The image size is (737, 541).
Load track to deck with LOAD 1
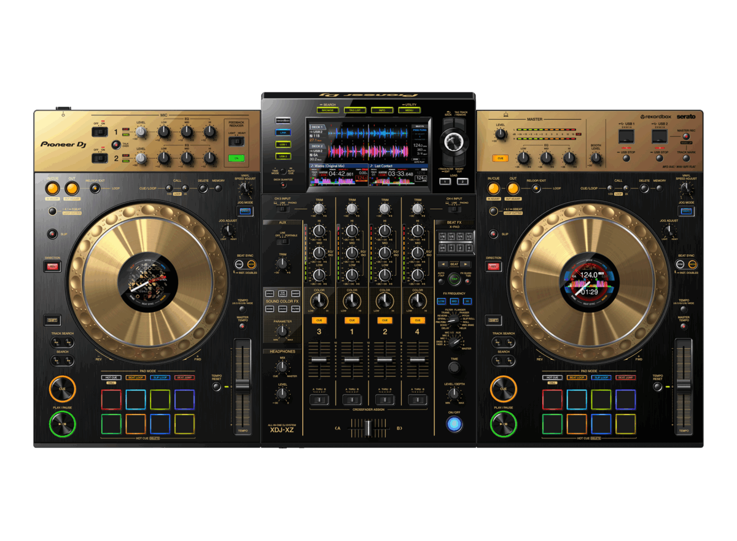click(446, 182)
